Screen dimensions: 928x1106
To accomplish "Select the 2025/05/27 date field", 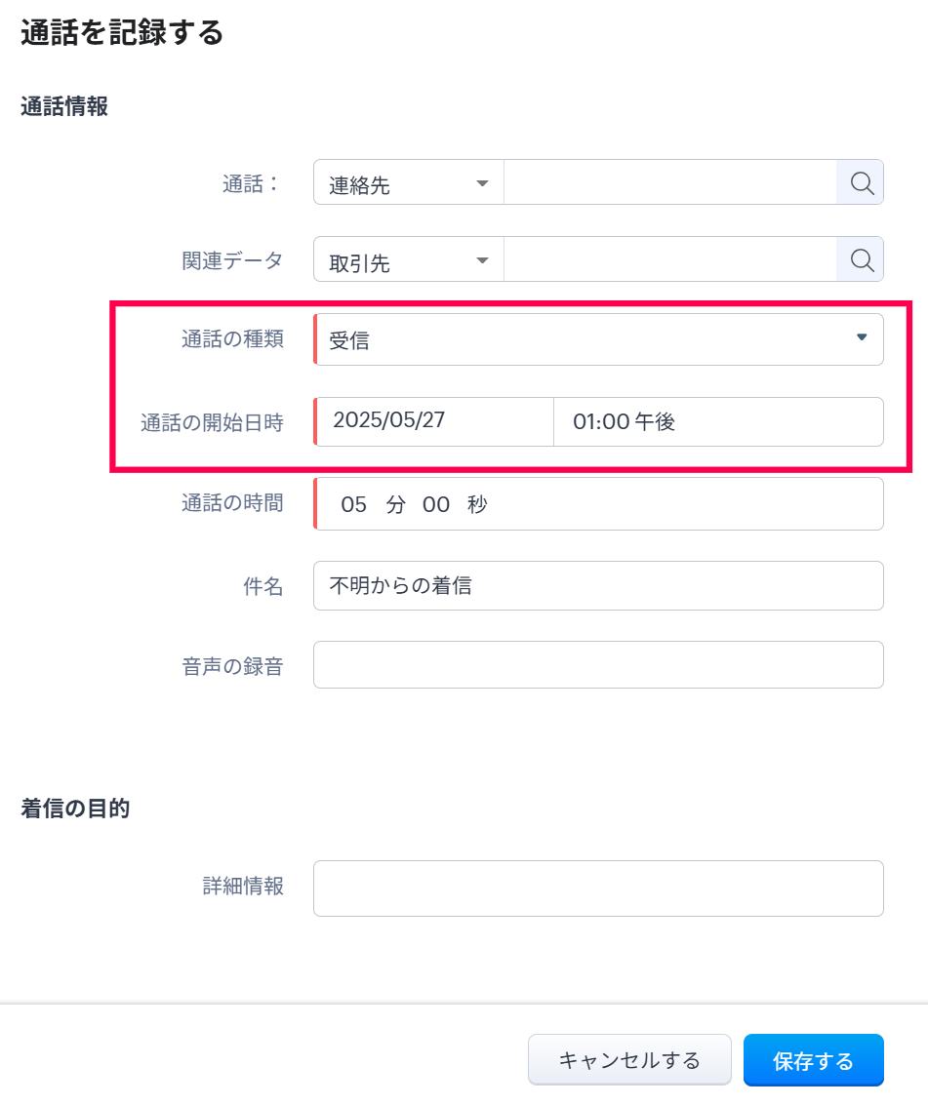I will point(433,421).
